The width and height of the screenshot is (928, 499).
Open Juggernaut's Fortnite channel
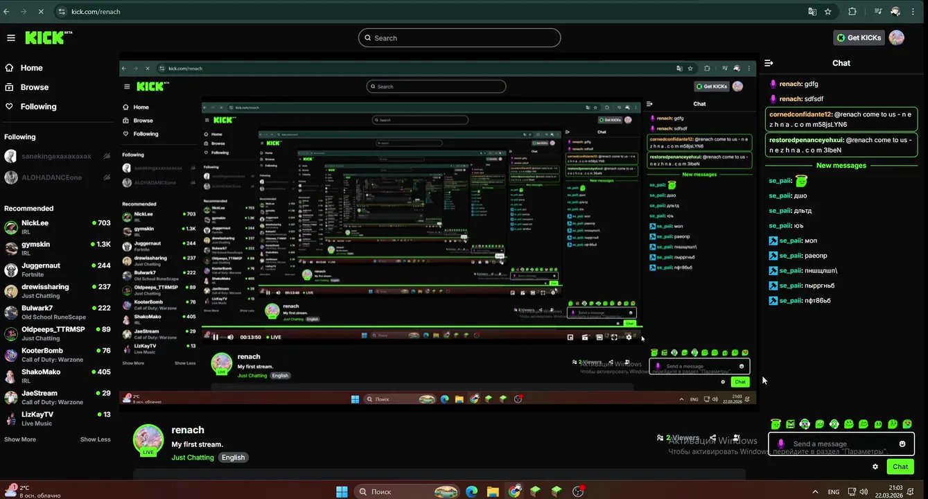pyautogui.click(x=58, y=270)
